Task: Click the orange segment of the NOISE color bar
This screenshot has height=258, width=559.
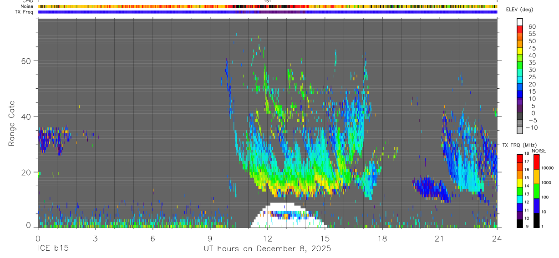Action: [x=536, y=177]
